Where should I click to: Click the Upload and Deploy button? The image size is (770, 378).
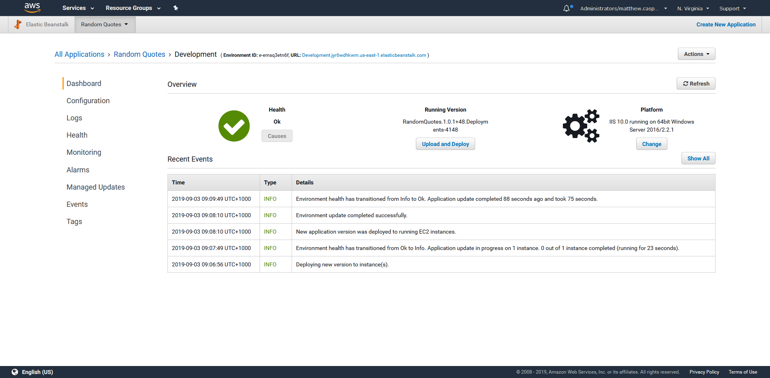point(445,144)
